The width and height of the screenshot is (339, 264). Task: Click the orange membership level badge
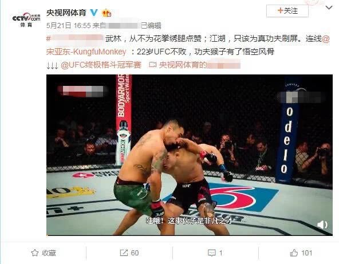point(107,13)
